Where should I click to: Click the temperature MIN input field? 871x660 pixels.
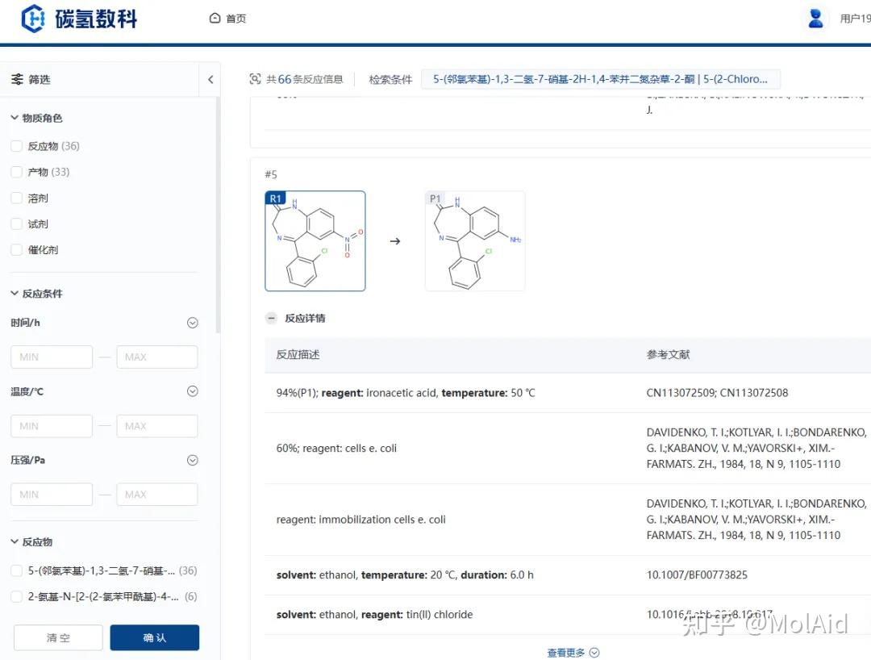[52, 426]
